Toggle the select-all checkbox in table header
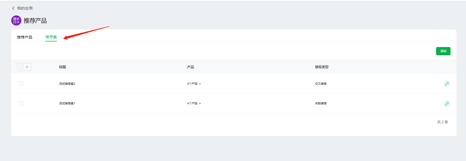Image resolution: width=466 pixels, height=161 pixels. point(22,67)
